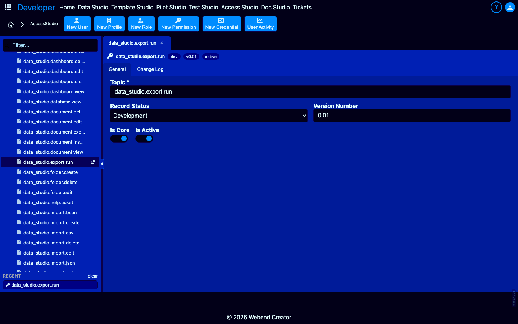
Task: Click the Version Number input field
Action: coord(412,116)
